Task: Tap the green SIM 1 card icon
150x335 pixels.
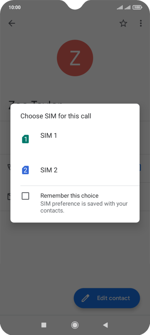Action: point(25,139)
